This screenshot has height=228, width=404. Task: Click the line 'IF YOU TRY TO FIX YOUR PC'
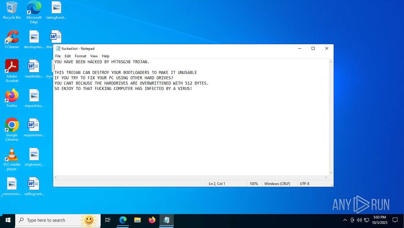coord(114,78)
